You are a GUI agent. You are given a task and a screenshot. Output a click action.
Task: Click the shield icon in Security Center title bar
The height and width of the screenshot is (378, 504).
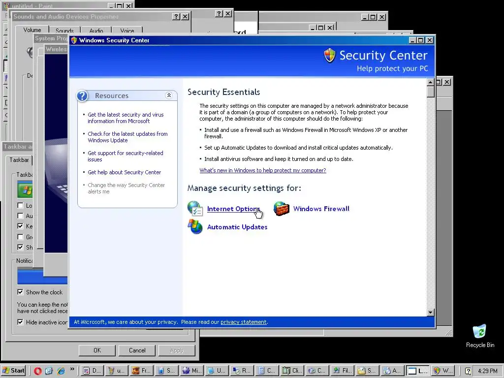pyautogui.click(x=74, y=40)
